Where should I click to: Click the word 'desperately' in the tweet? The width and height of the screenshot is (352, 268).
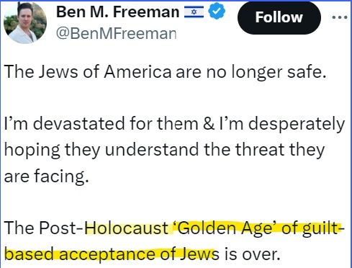pyautogui.click(x=297, y=125)
